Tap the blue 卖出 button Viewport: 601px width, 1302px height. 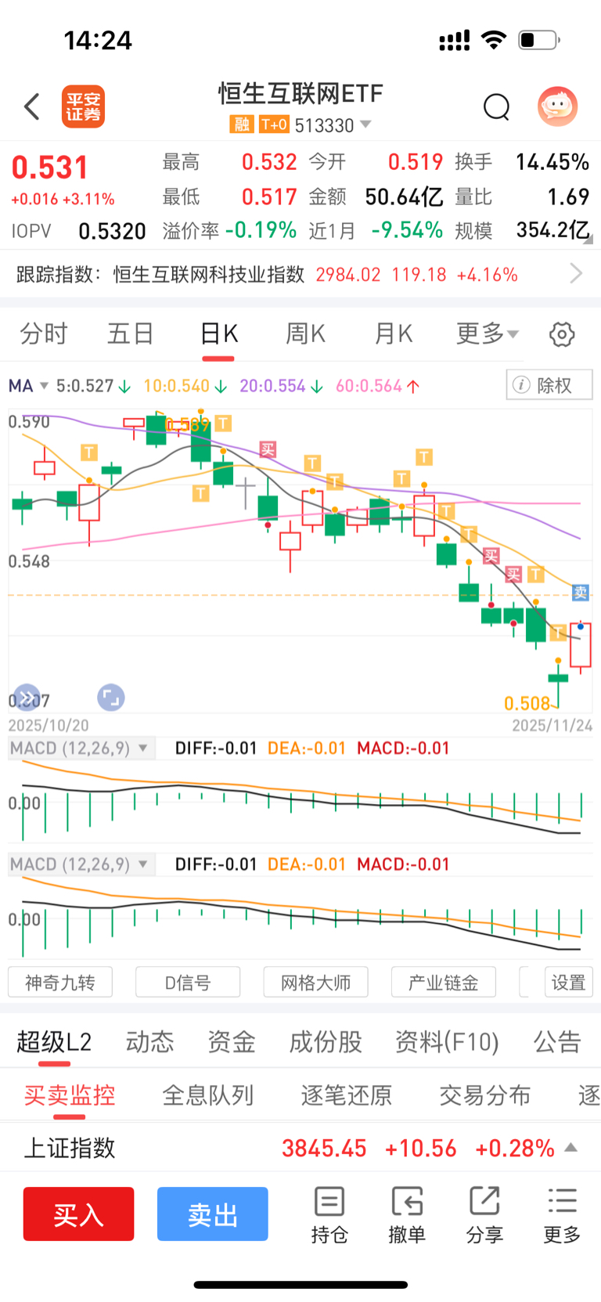[x=213, y=1214]
